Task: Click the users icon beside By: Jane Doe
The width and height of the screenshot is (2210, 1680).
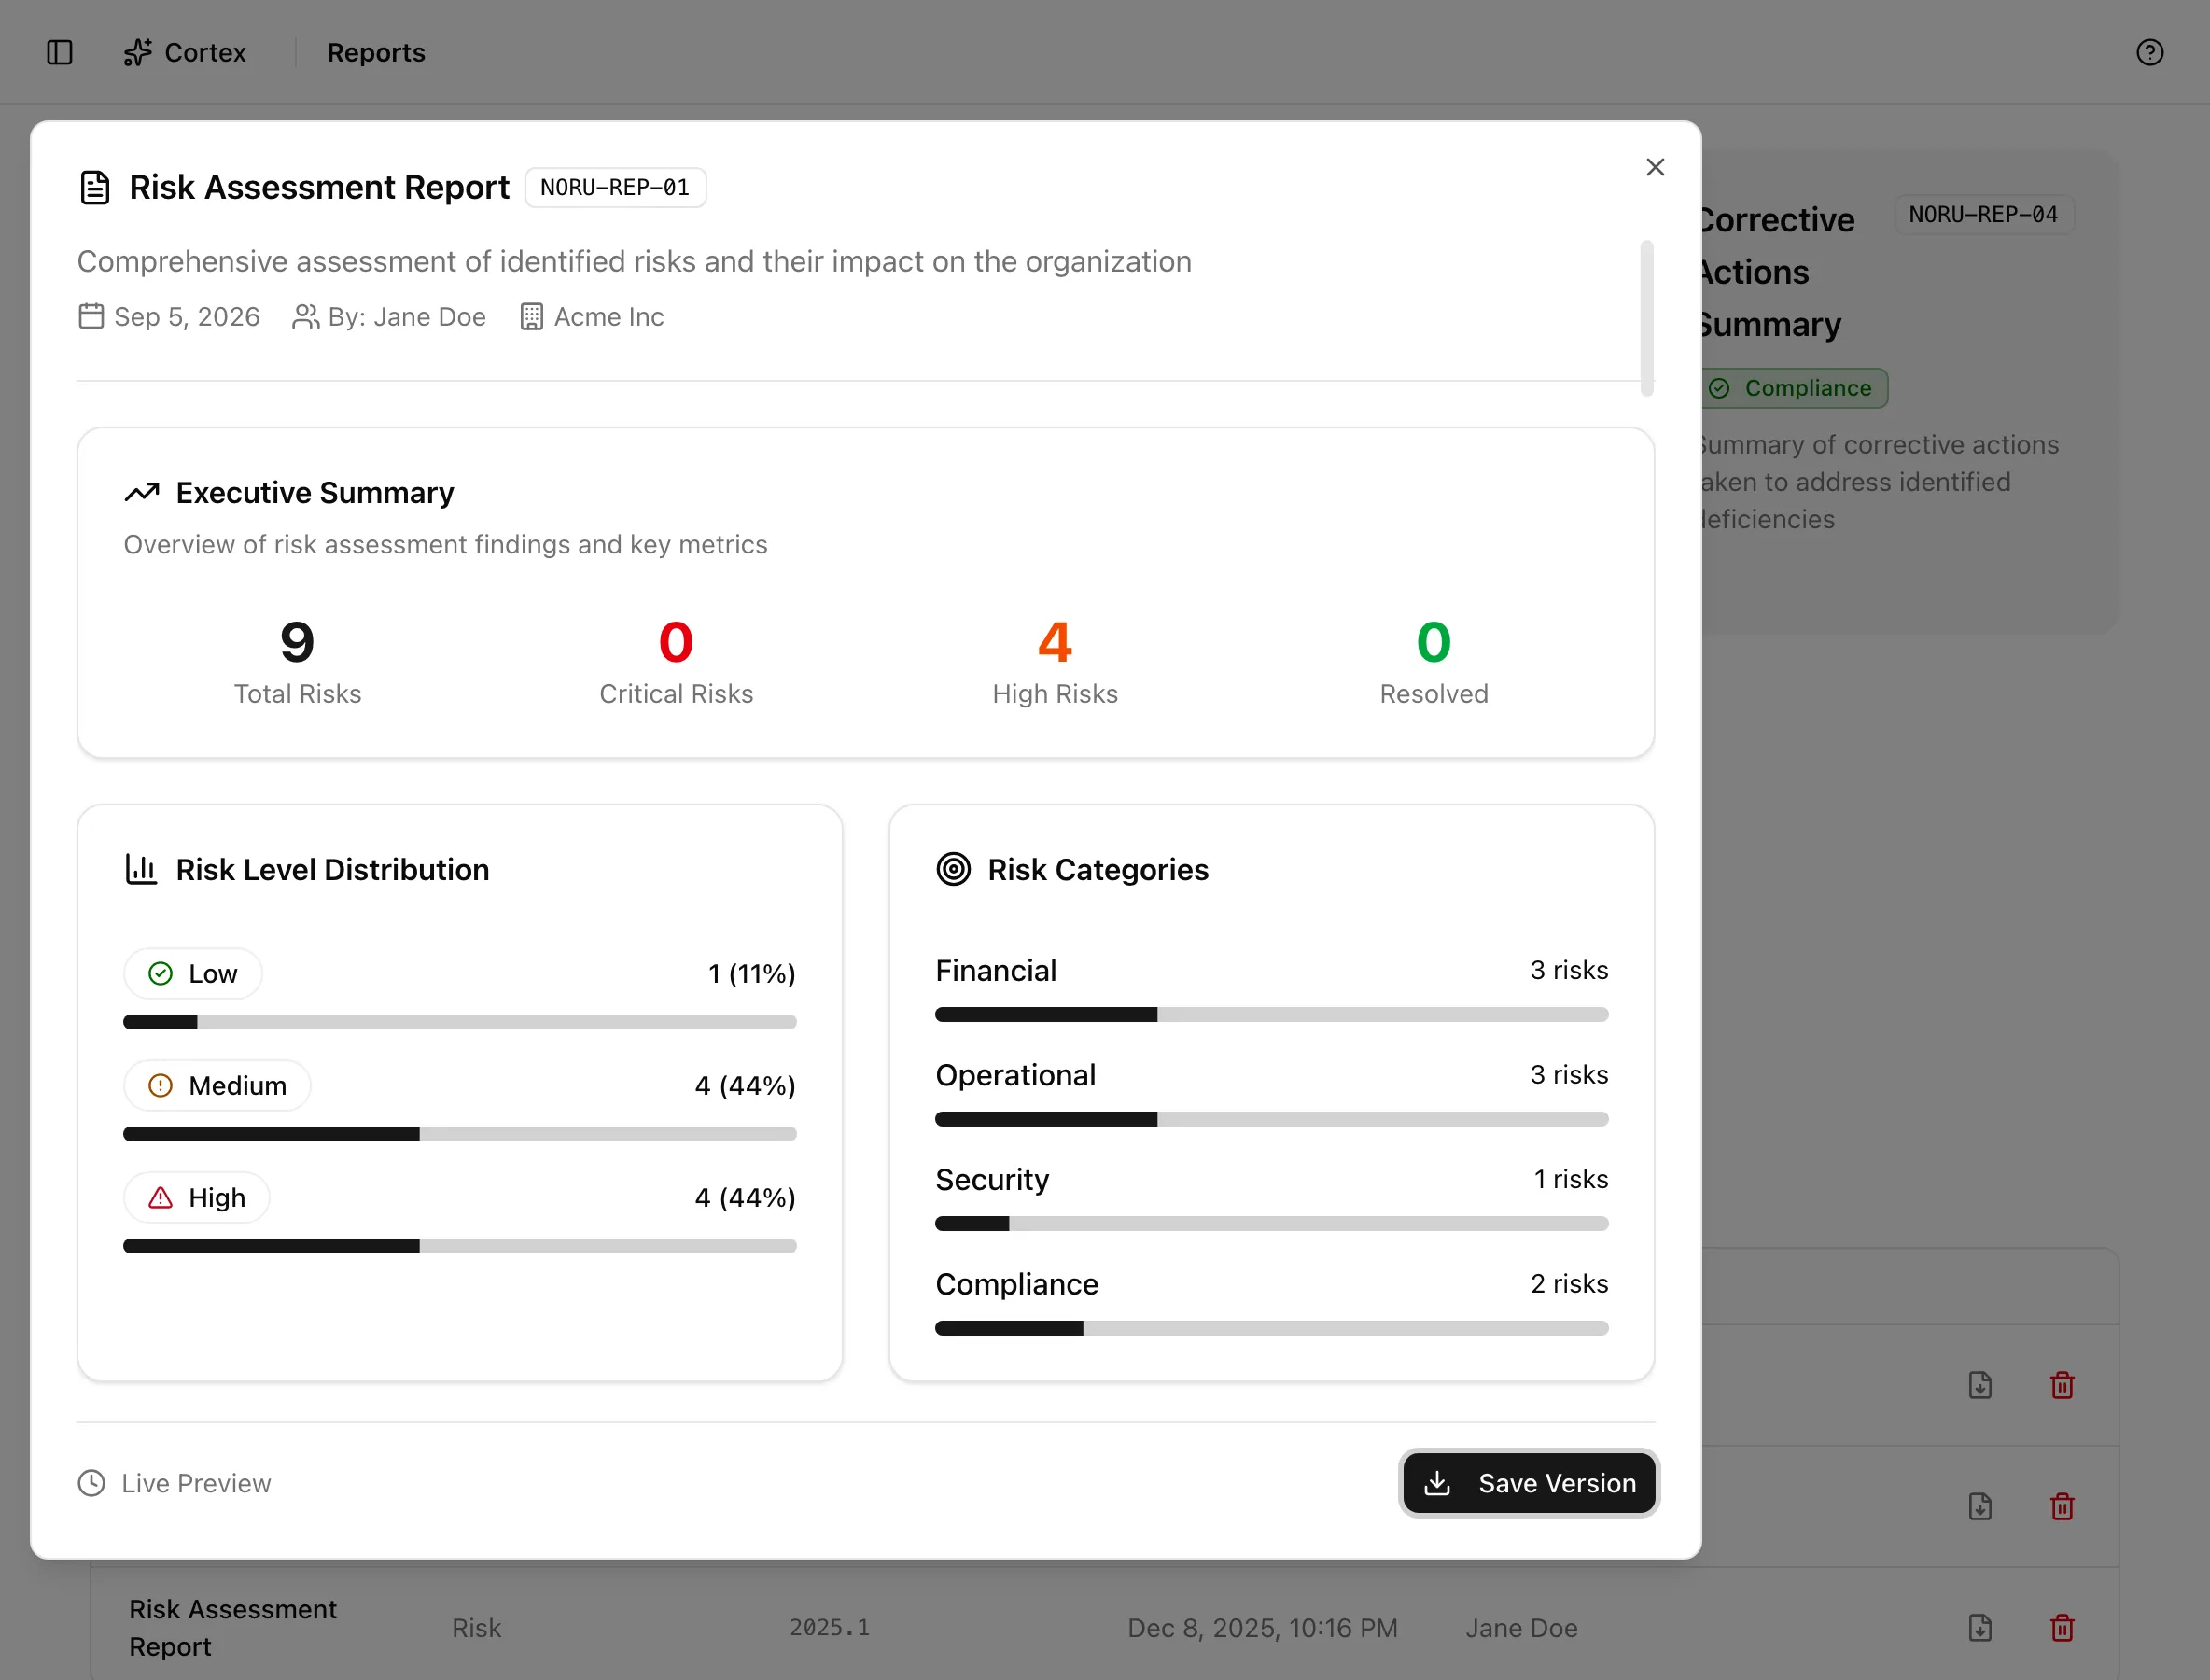Action: point(305,316)
